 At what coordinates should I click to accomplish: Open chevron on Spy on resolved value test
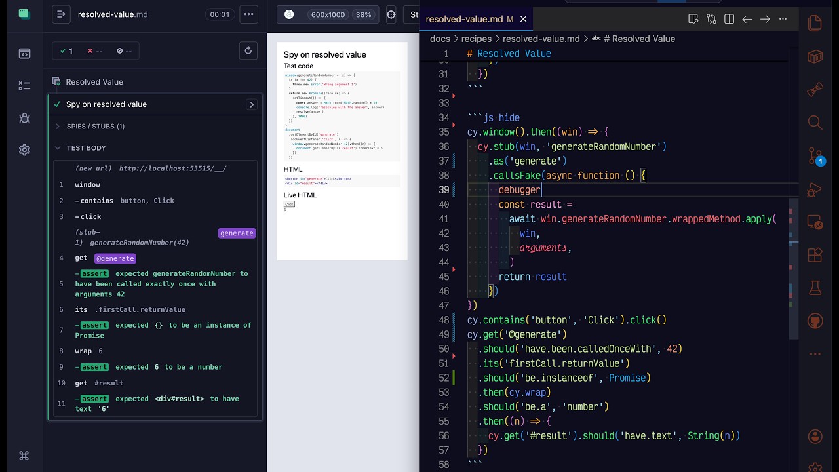pos(252,104)
